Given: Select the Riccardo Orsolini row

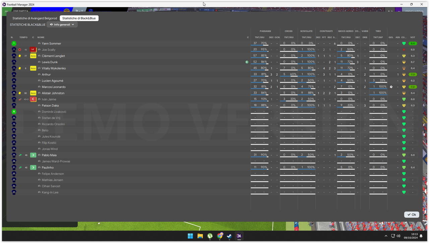Looking at the screenshot, I should pyautogui.click(x=214, y=124).
